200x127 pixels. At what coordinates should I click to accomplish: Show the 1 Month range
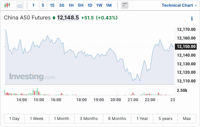(62, 119)
